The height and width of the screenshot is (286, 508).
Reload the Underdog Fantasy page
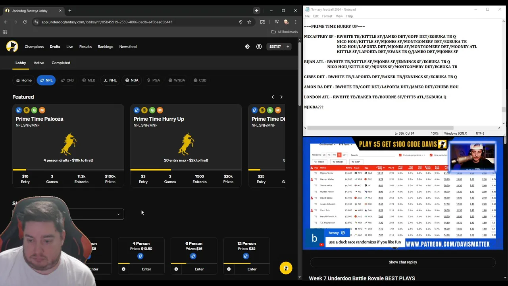(x=25, y=22)
